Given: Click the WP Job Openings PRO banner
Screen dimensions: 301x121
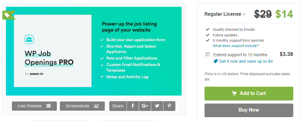Looking at the screenshot, I should (94, 51).
